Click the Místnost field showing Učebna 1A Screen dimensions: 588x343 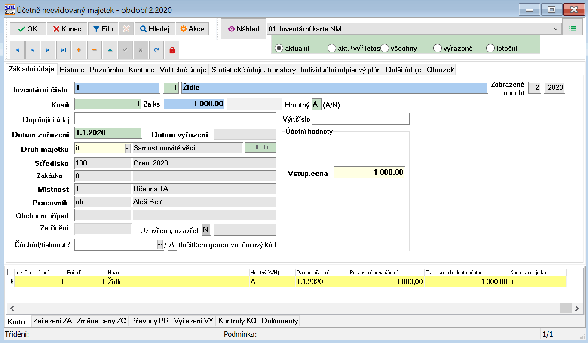point(204,189)
